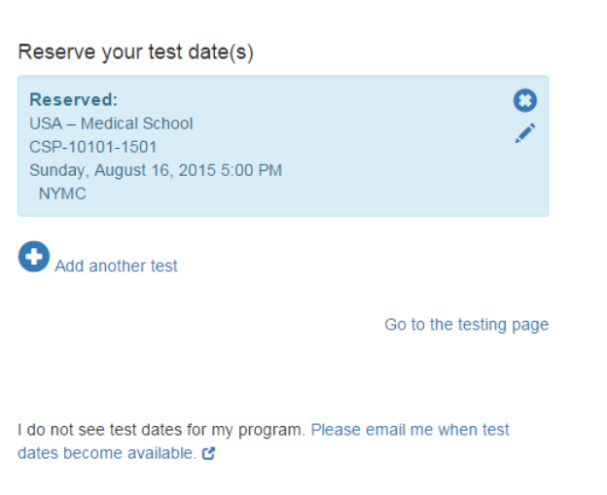This screenshot has width=607, height=495.
Task: Open the 'Add another test' link
Action: point(116,265)
